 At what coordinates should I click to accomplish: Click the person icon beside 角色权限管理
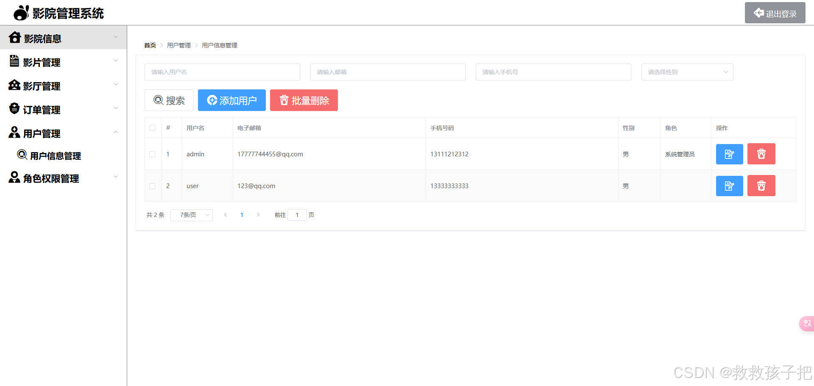coord(14,177)
